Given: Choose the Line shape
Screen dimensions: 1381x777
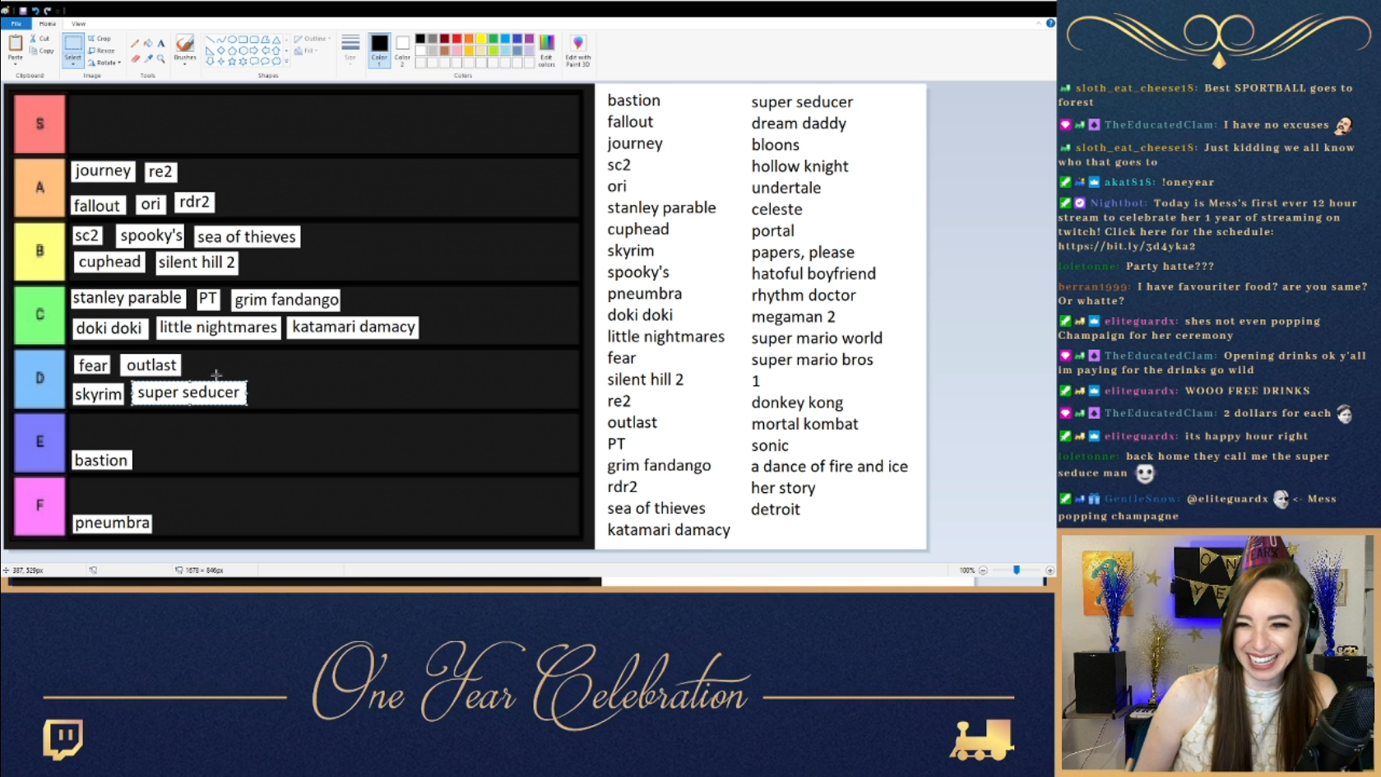Looking at the screenshot, I should click(x=210, y=40).
